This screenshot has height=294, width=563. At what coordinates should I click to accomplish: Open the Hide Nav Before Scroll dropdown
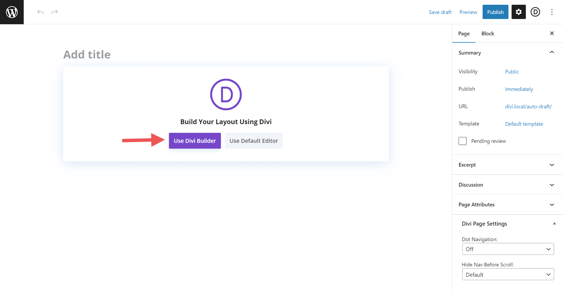click(508, 275)
